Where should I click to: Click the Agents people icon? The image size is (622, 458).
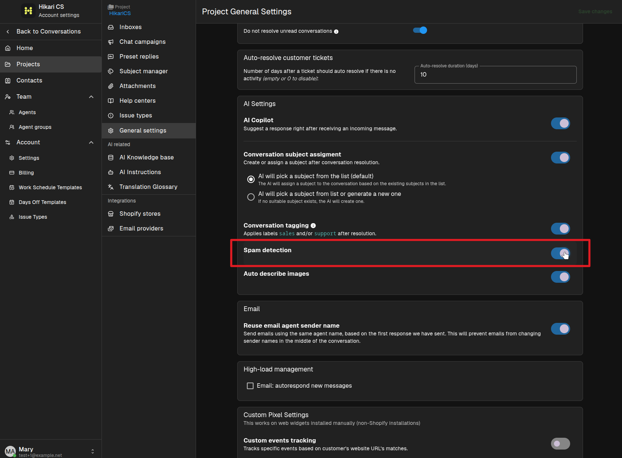[x=12, y=112]
